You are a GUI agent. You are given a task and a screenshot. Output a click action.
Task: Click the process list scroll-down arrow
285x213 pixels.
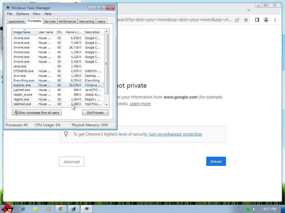(107, 105)
